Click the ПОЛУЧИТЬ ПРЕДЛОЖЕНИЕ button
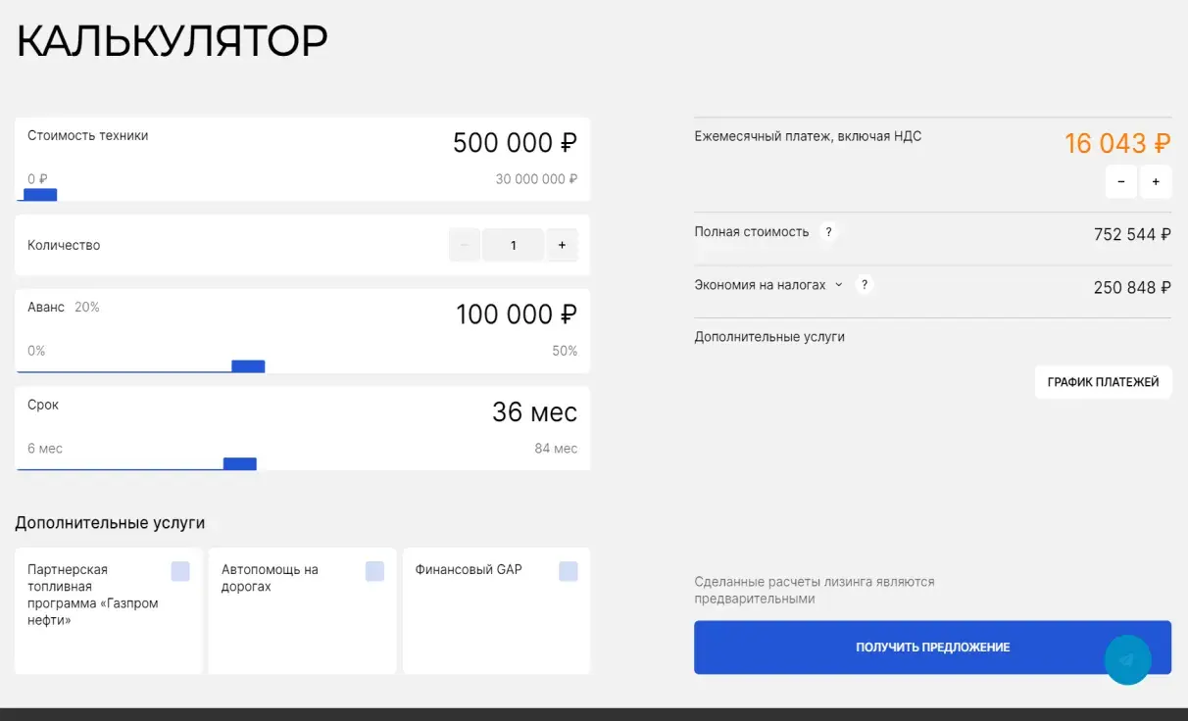 [932, 648]
